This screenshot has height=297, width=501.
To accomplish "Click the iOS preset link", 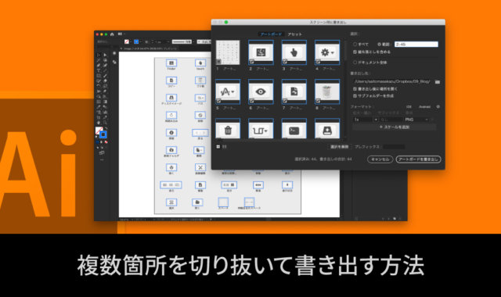I will pos(409,106).
